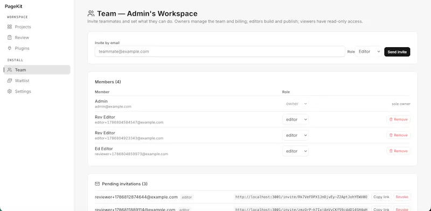Click the 'sole owner' label
This screenshot has height=211, width=431.
coord(401,104)
